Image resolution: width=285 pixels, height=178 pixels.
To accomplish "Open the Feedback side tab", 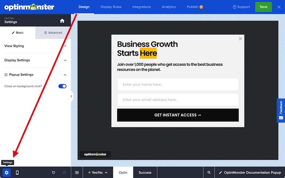I will click(x=281, y=110).
